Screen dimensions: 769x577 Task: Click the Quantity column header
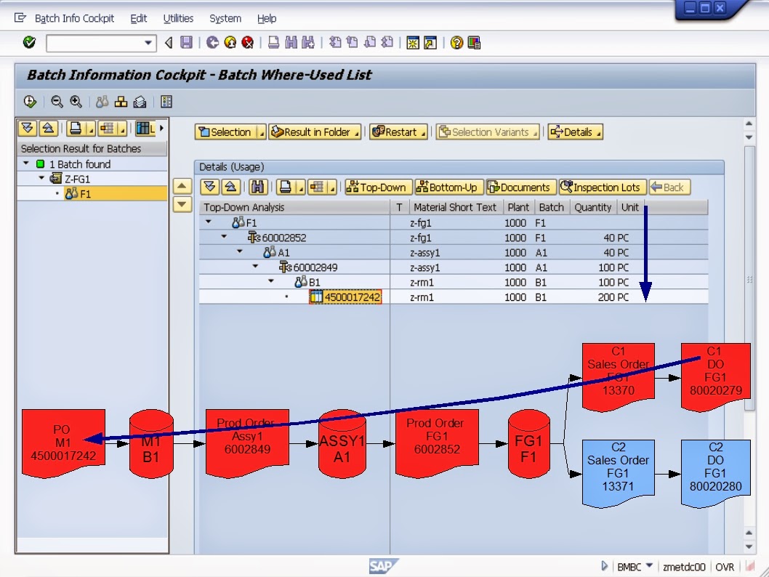pos(592,207)
